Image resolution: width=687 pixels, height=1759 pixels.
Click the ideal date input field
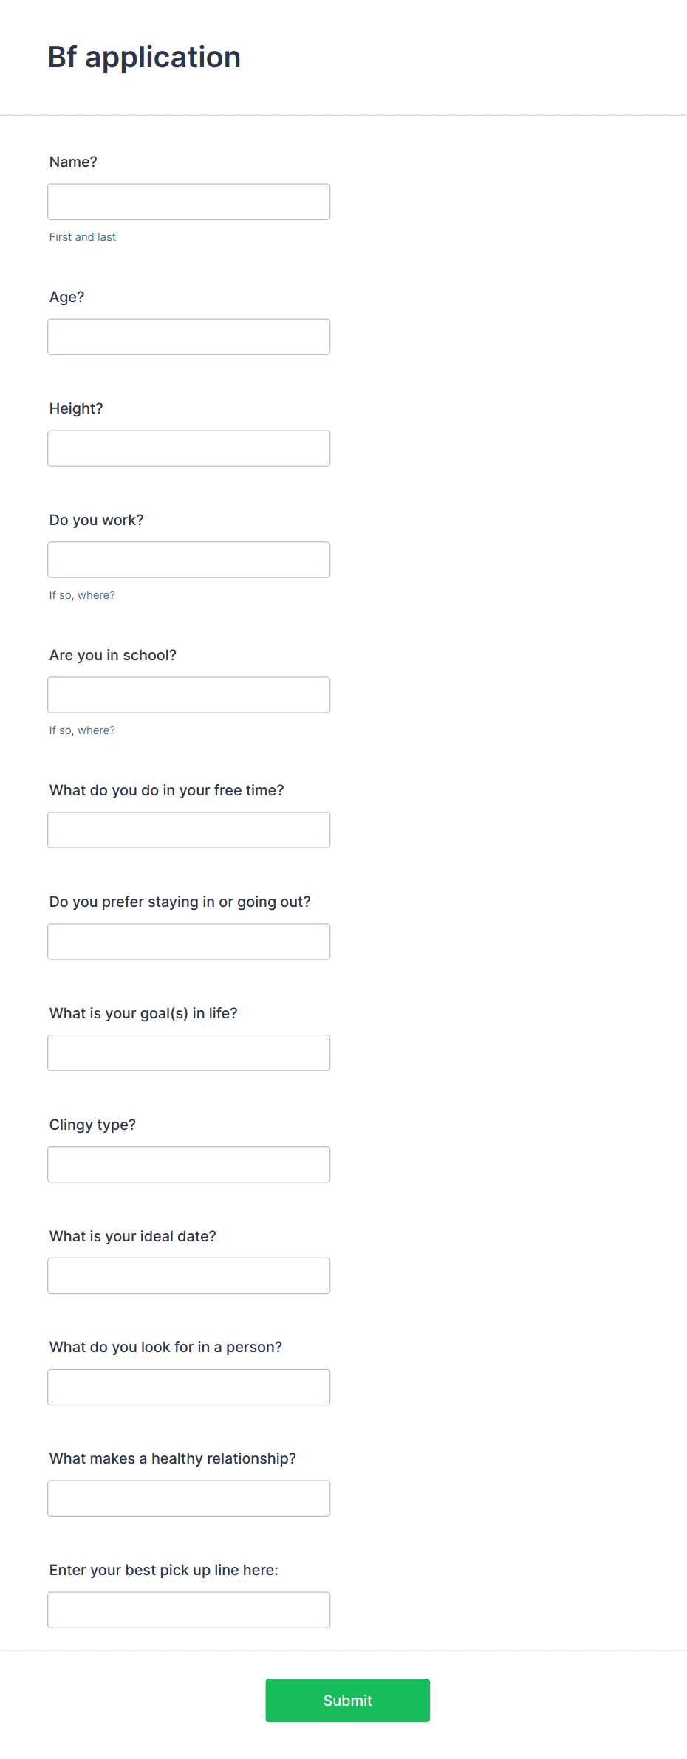188,1276
